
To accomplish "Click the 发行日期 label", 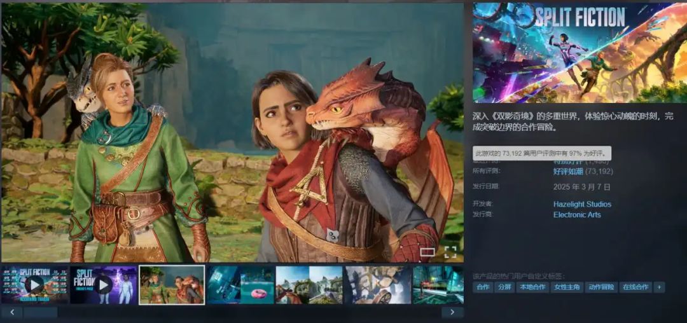I will tap(486, 186).
